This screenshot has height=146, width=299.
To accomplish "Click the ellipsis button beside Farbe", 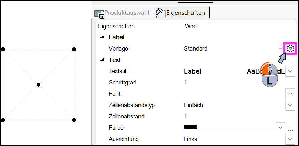I will click(x=290, y=129).
